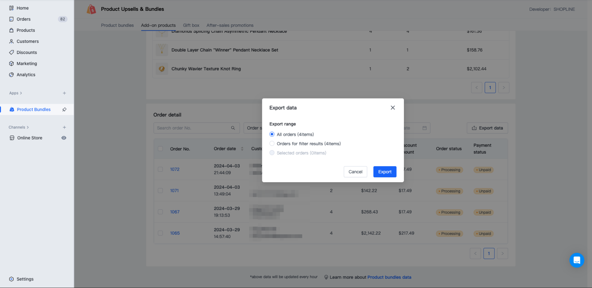Choose Orders for filter results option
The image size is (592, 288).
(272, 143)
